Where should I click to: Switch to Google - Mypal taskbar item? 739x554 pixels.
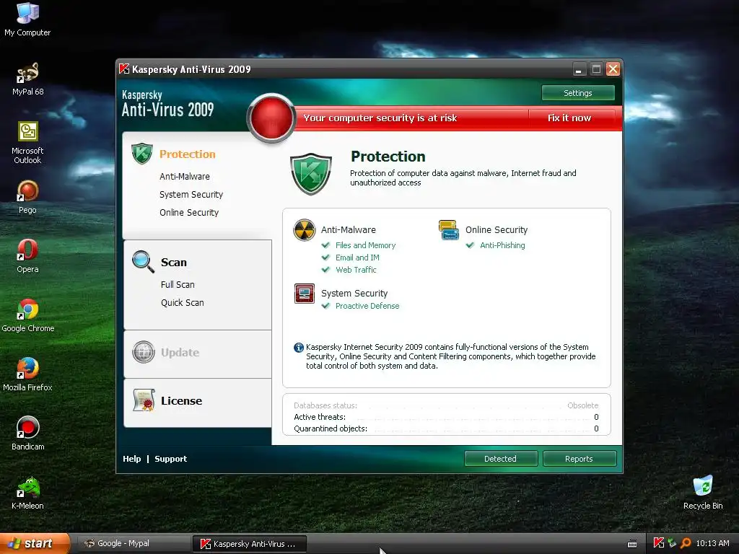(133, 543)
